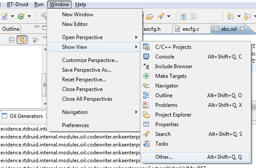Open the Run menu

[x=39, y=4]
